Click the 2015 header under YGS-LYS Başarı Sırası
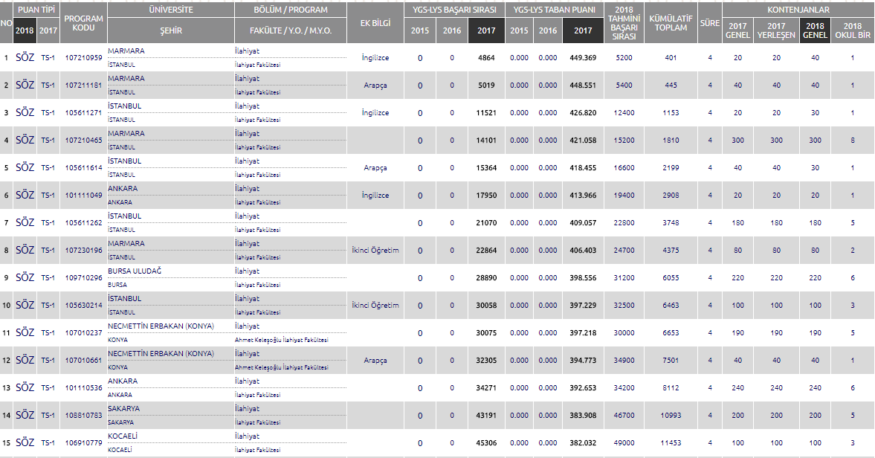Screen dimensions: 875x458 pyautogui.click(x=420, y=30)
